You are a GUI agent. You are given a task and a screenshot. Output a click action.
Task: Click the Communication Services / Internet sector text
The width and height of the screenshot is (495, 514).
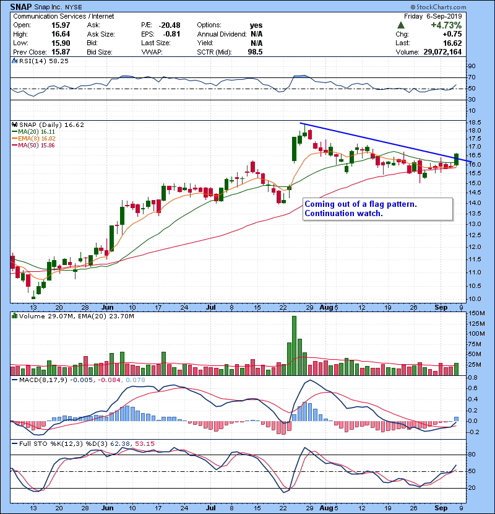click(64, 16)
